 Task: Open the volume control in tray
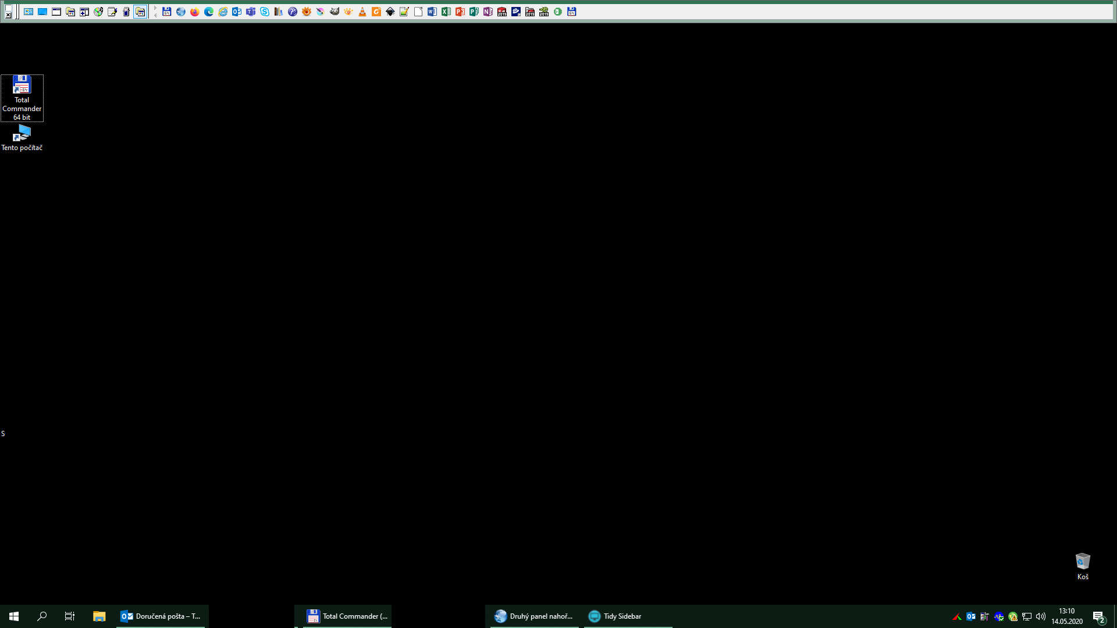[1041, 616]
